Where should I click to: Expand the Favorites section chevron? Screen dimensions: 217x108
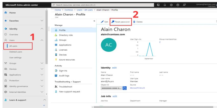click(42, 21)
